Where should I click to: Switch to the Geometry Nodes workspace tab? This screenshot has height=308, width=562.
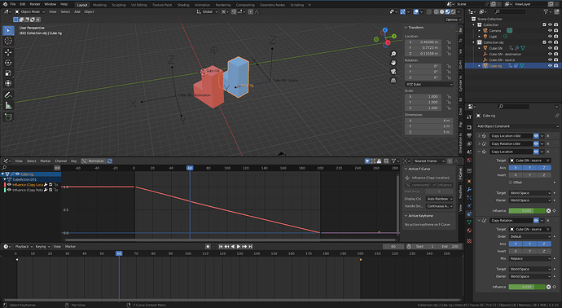click(272, 5)
